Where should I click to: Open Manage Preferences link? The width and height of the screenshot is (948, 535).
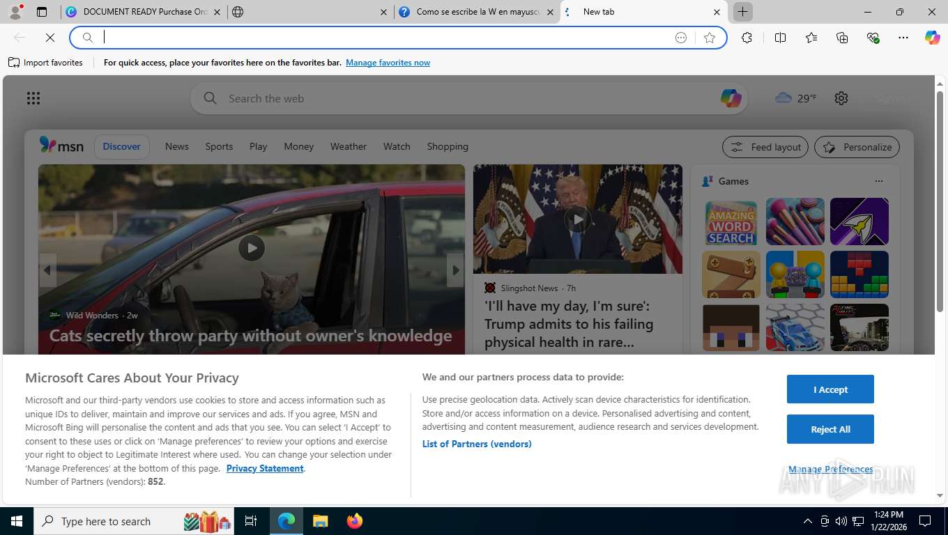coord(830,470)
